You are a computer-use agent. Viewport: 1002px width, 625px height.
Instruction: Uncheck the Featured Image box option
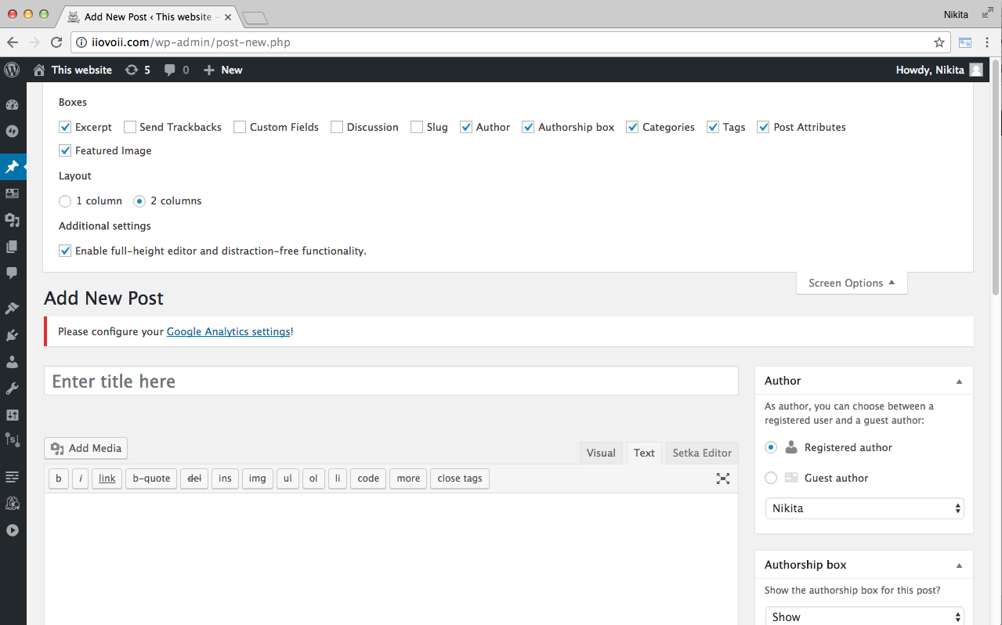[x=65, y=150]
